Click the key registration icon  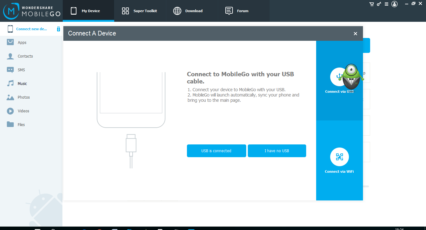(379, 4)
